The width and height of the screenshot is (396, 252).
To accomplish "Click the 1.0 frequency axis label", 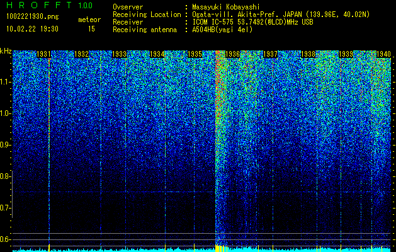I will 5,113.
